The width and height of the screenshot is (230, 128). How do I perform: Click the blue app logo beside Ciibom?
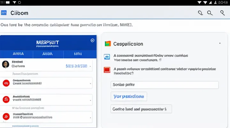pos(4,13)
